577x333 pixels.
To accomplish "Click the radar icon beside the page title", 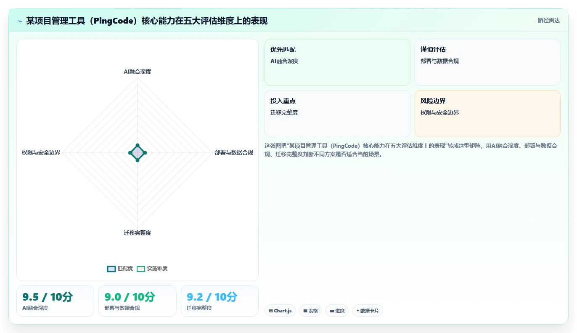I will 20,21.
